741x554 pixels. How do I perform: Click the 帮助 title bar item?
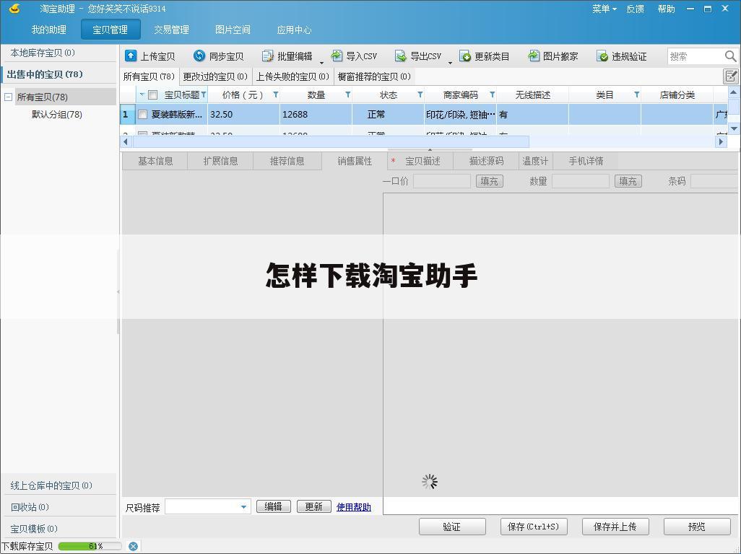pos(667,9)
